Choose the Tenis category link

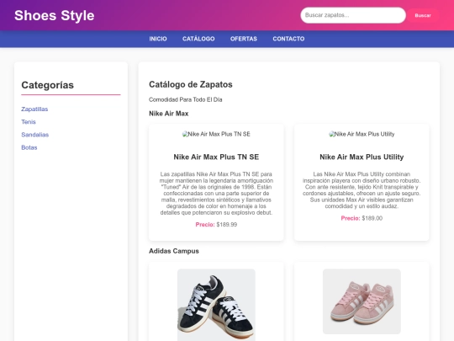tap(29, 122)
